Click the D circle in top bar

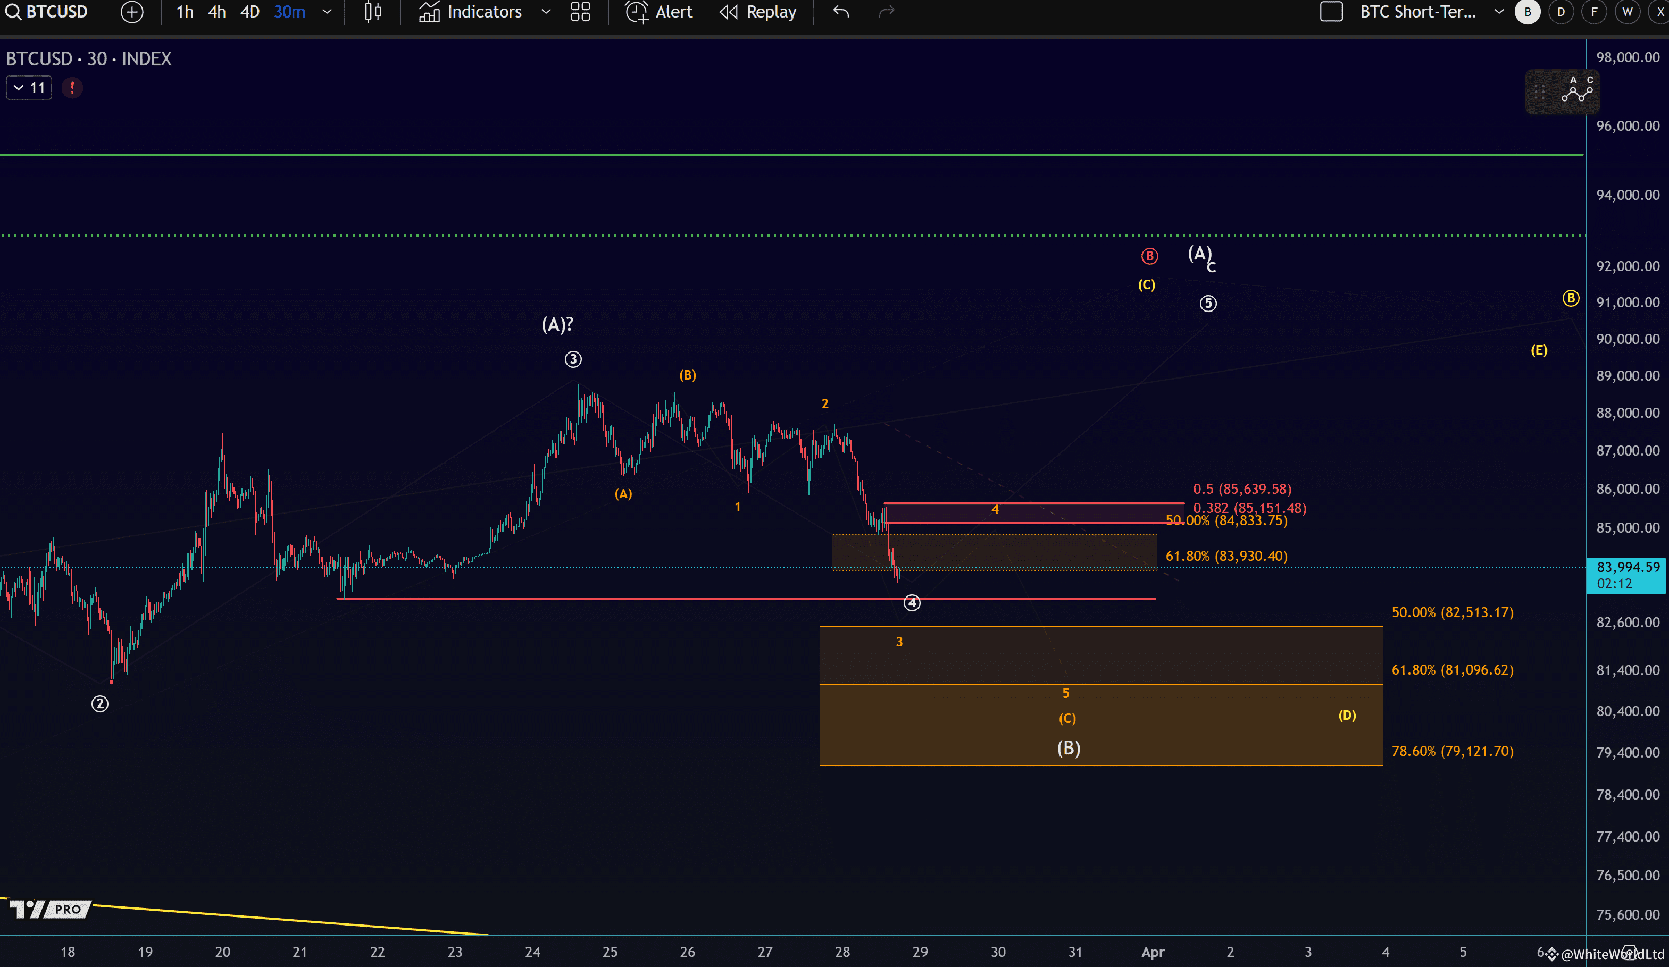pos(1561,12)
